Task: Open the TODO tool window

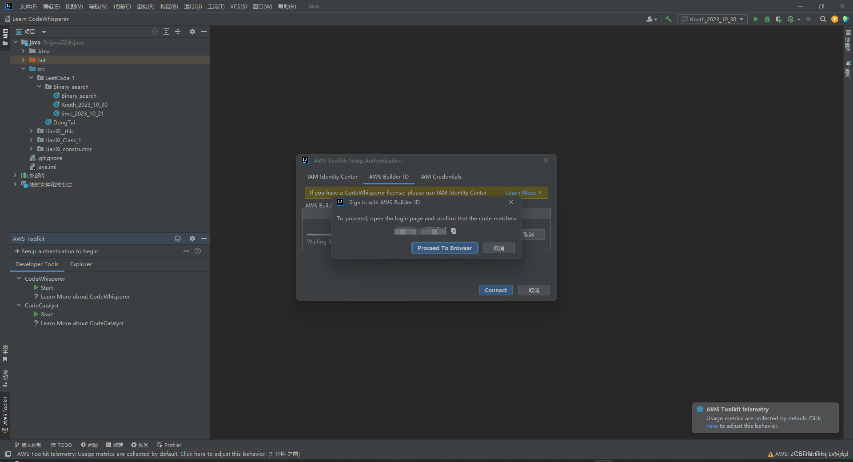Action: coord(61,445)
